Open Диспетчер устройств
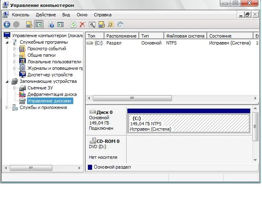Viewport: 262px width, 209px height. coord(50,75)
